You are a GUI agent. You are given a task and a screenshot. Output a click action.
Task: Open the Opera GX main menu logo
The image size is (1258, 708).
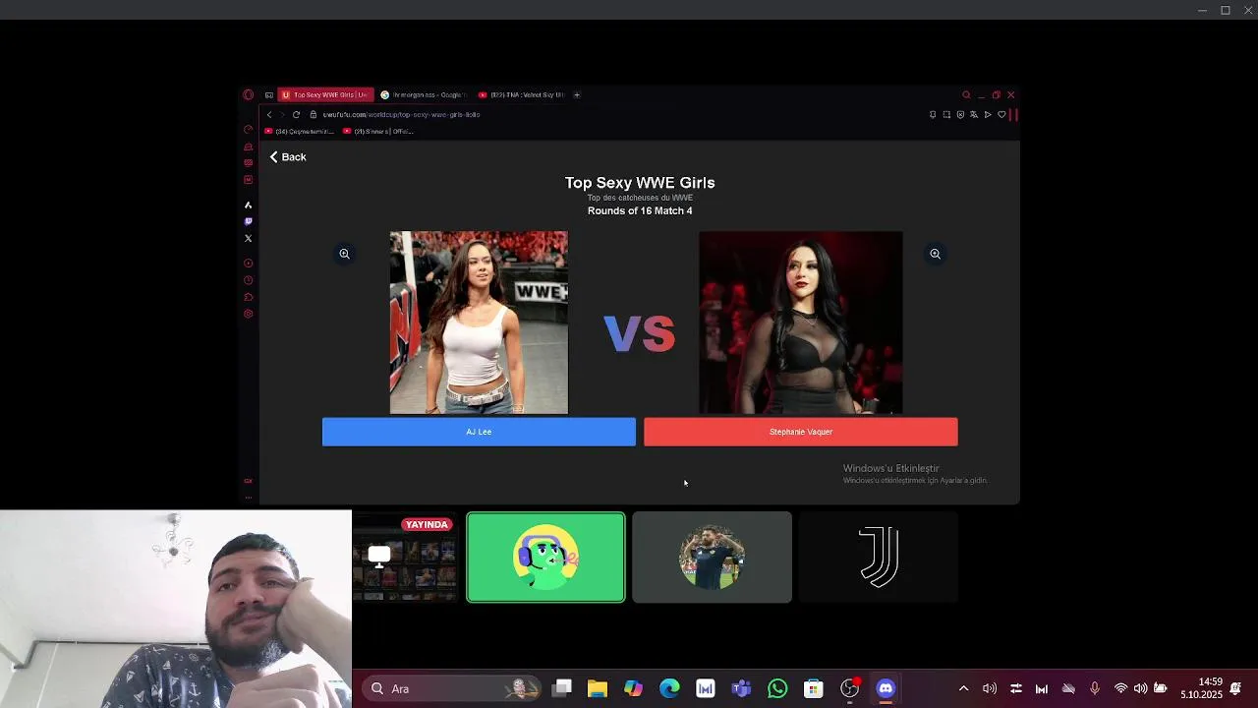point(248,95)
